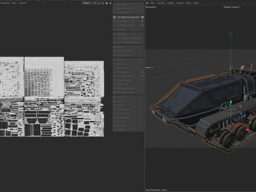Open the Panel menu in viewport

click(196, 3)
